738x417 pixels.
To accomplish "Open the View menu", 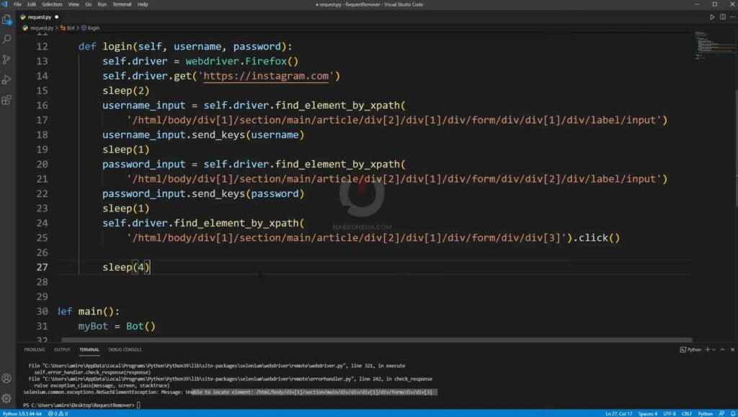I will tap(74, 4).
